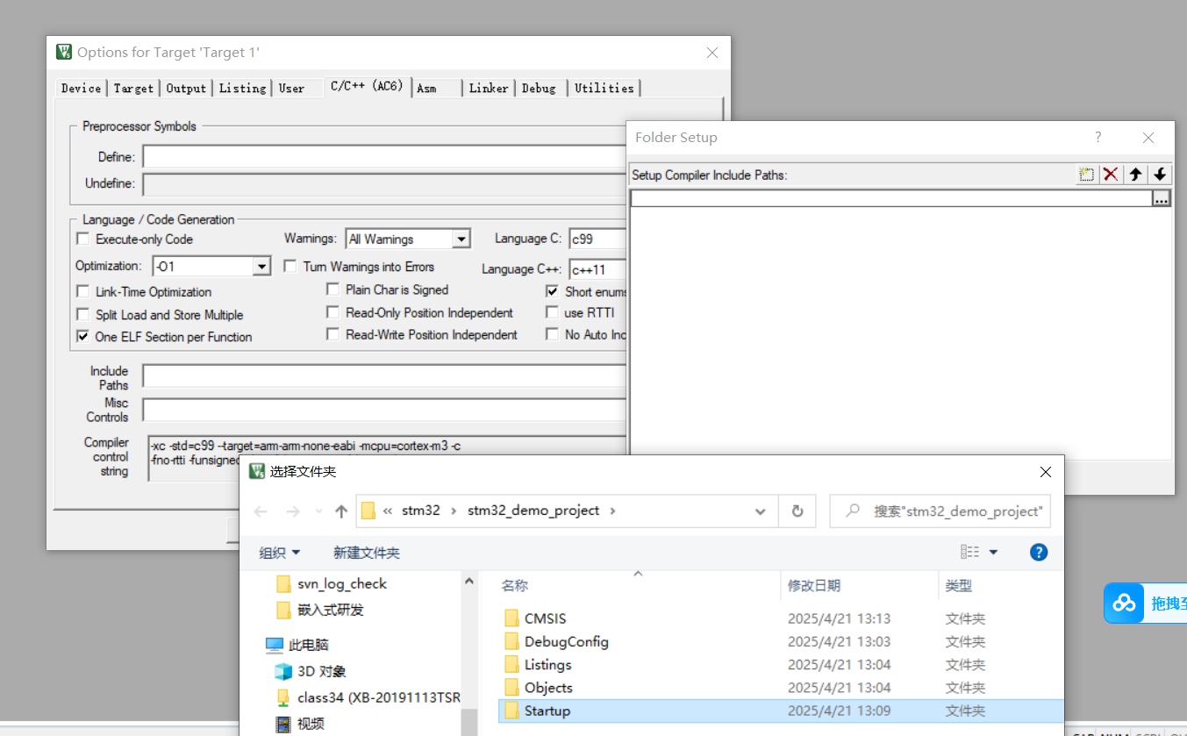This screenshot has width=1187, height=736.
Task: Sort files by 类型 column header
Action: 959,586
